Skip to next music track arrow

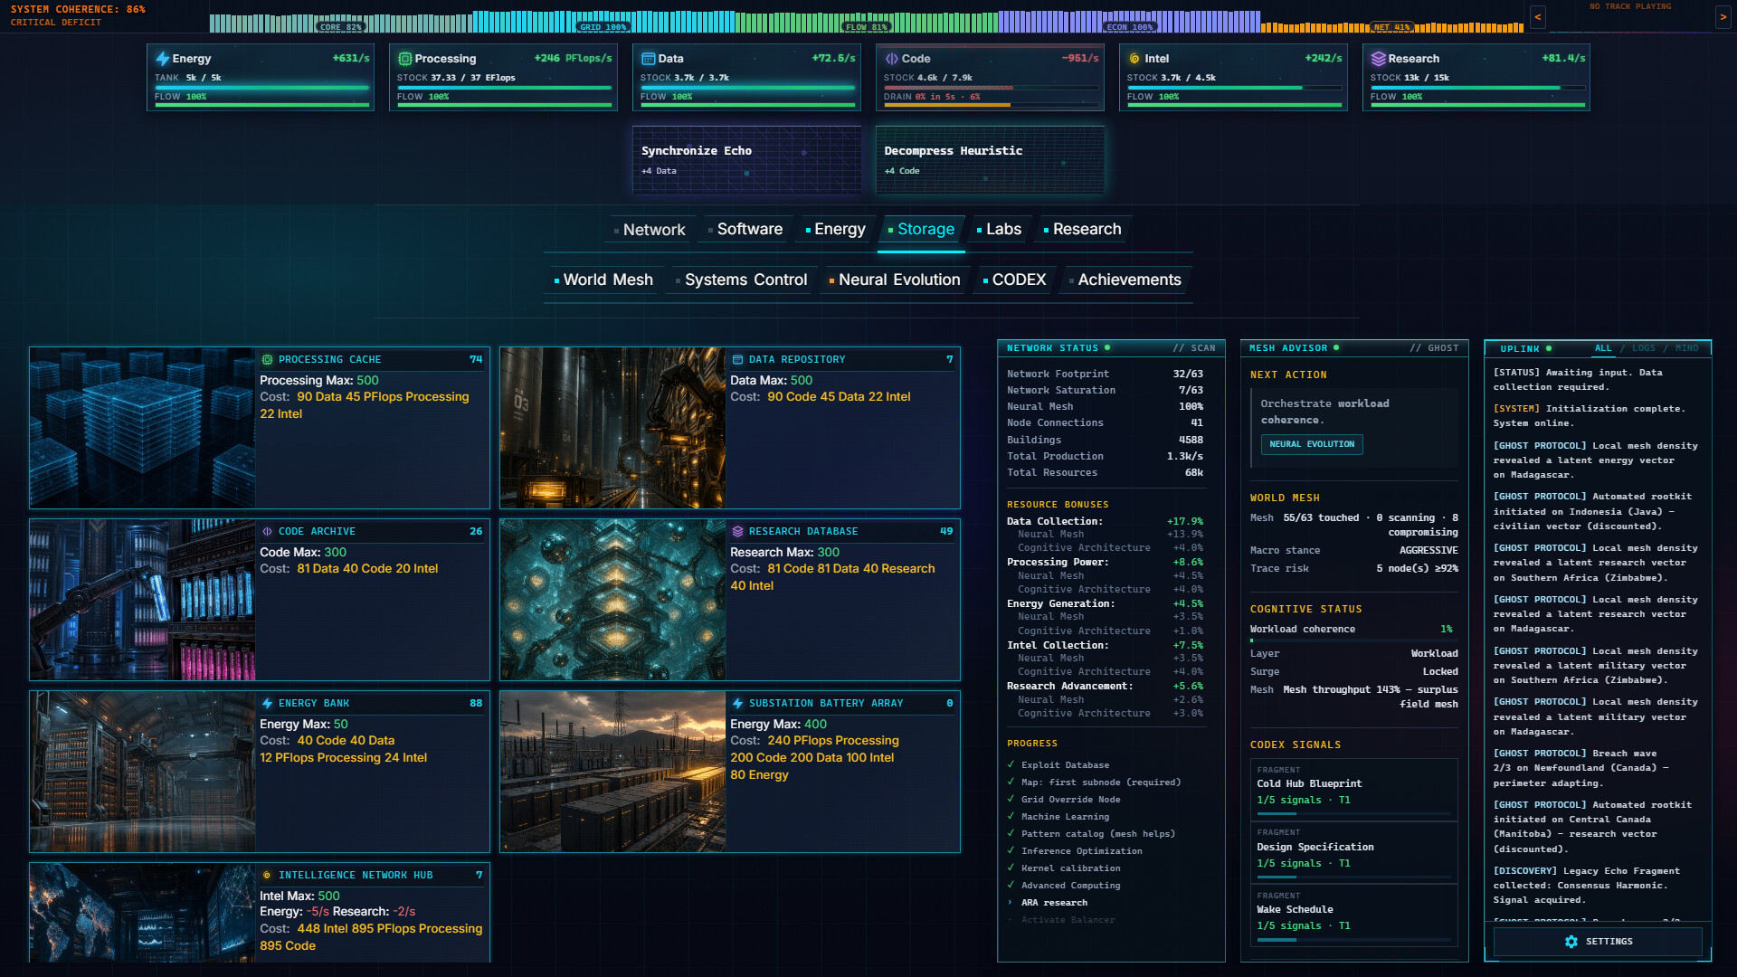tap(1723, 16)
